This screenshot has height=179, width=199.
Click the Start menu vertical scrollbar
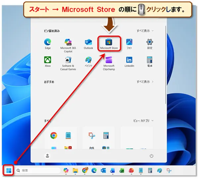pyautogui.click(x=166, y=65)
